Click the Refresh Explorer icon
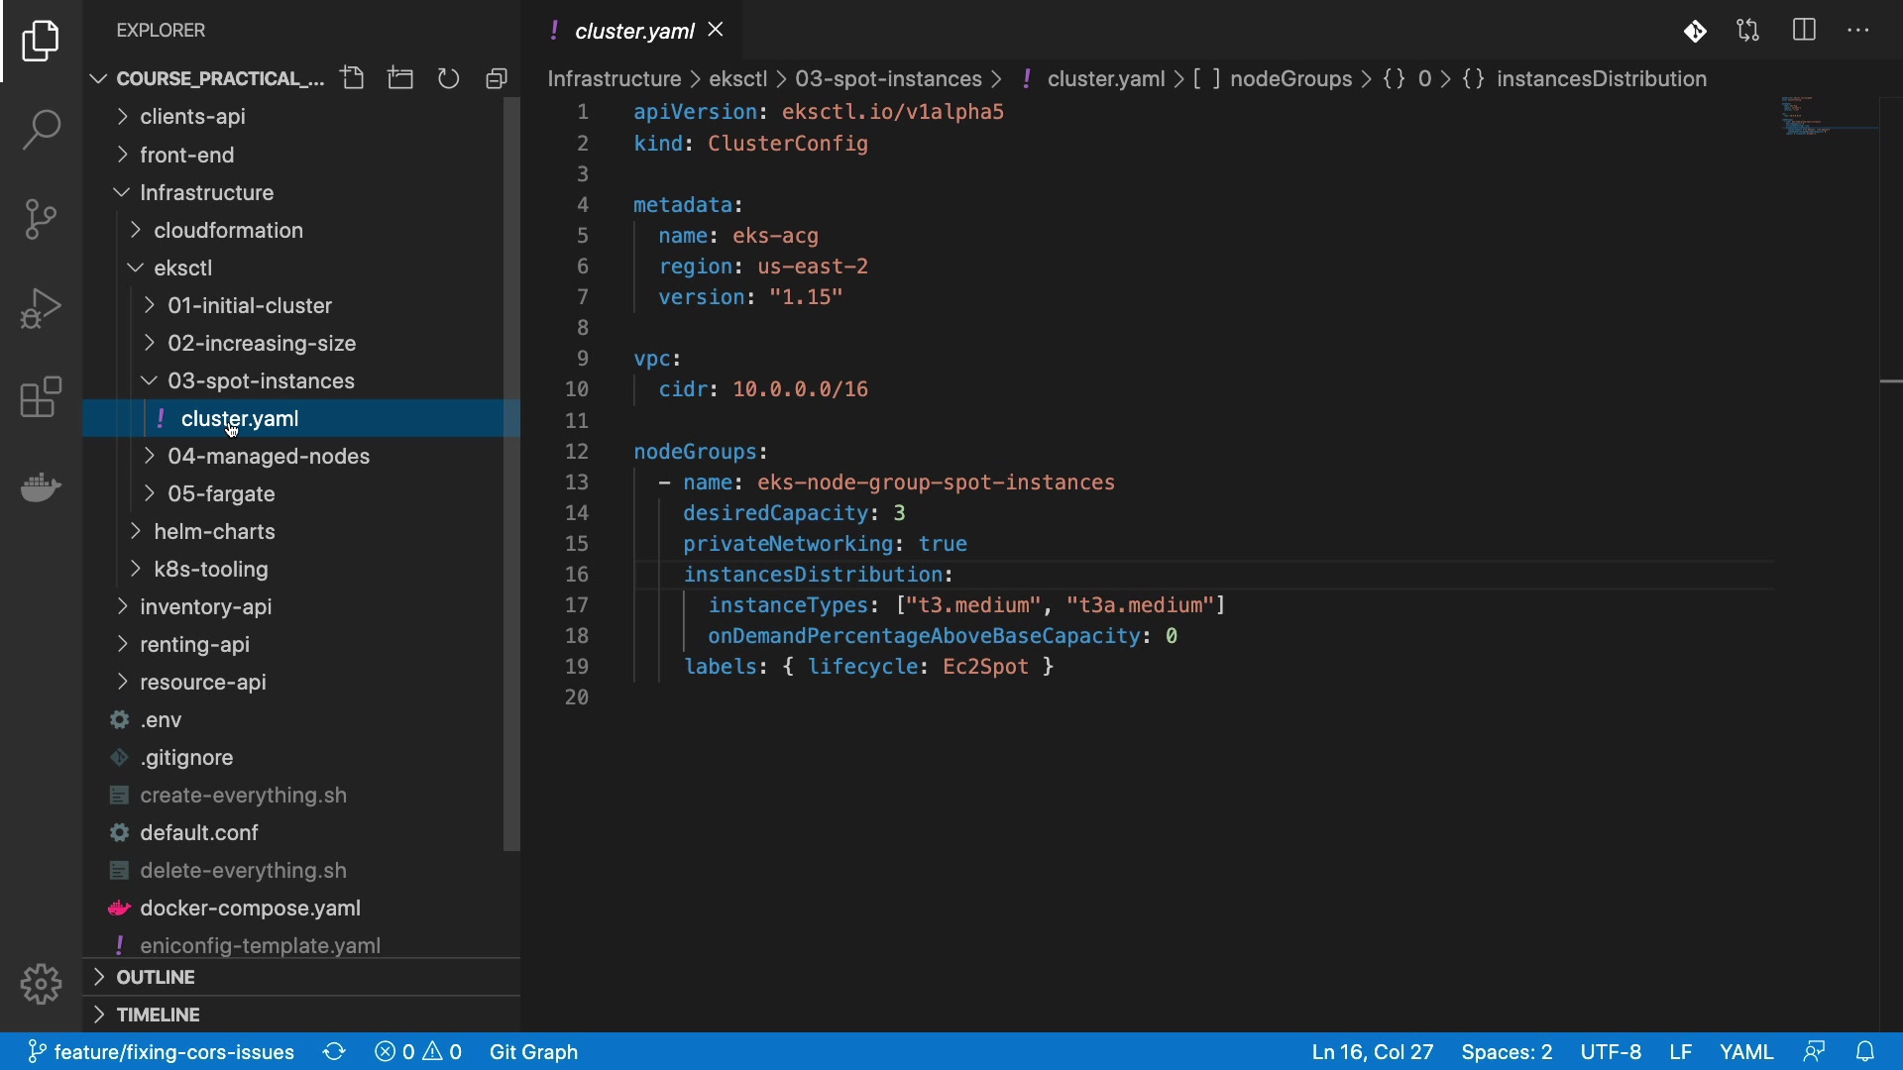1903x1070 pixels. click(449, 78)
